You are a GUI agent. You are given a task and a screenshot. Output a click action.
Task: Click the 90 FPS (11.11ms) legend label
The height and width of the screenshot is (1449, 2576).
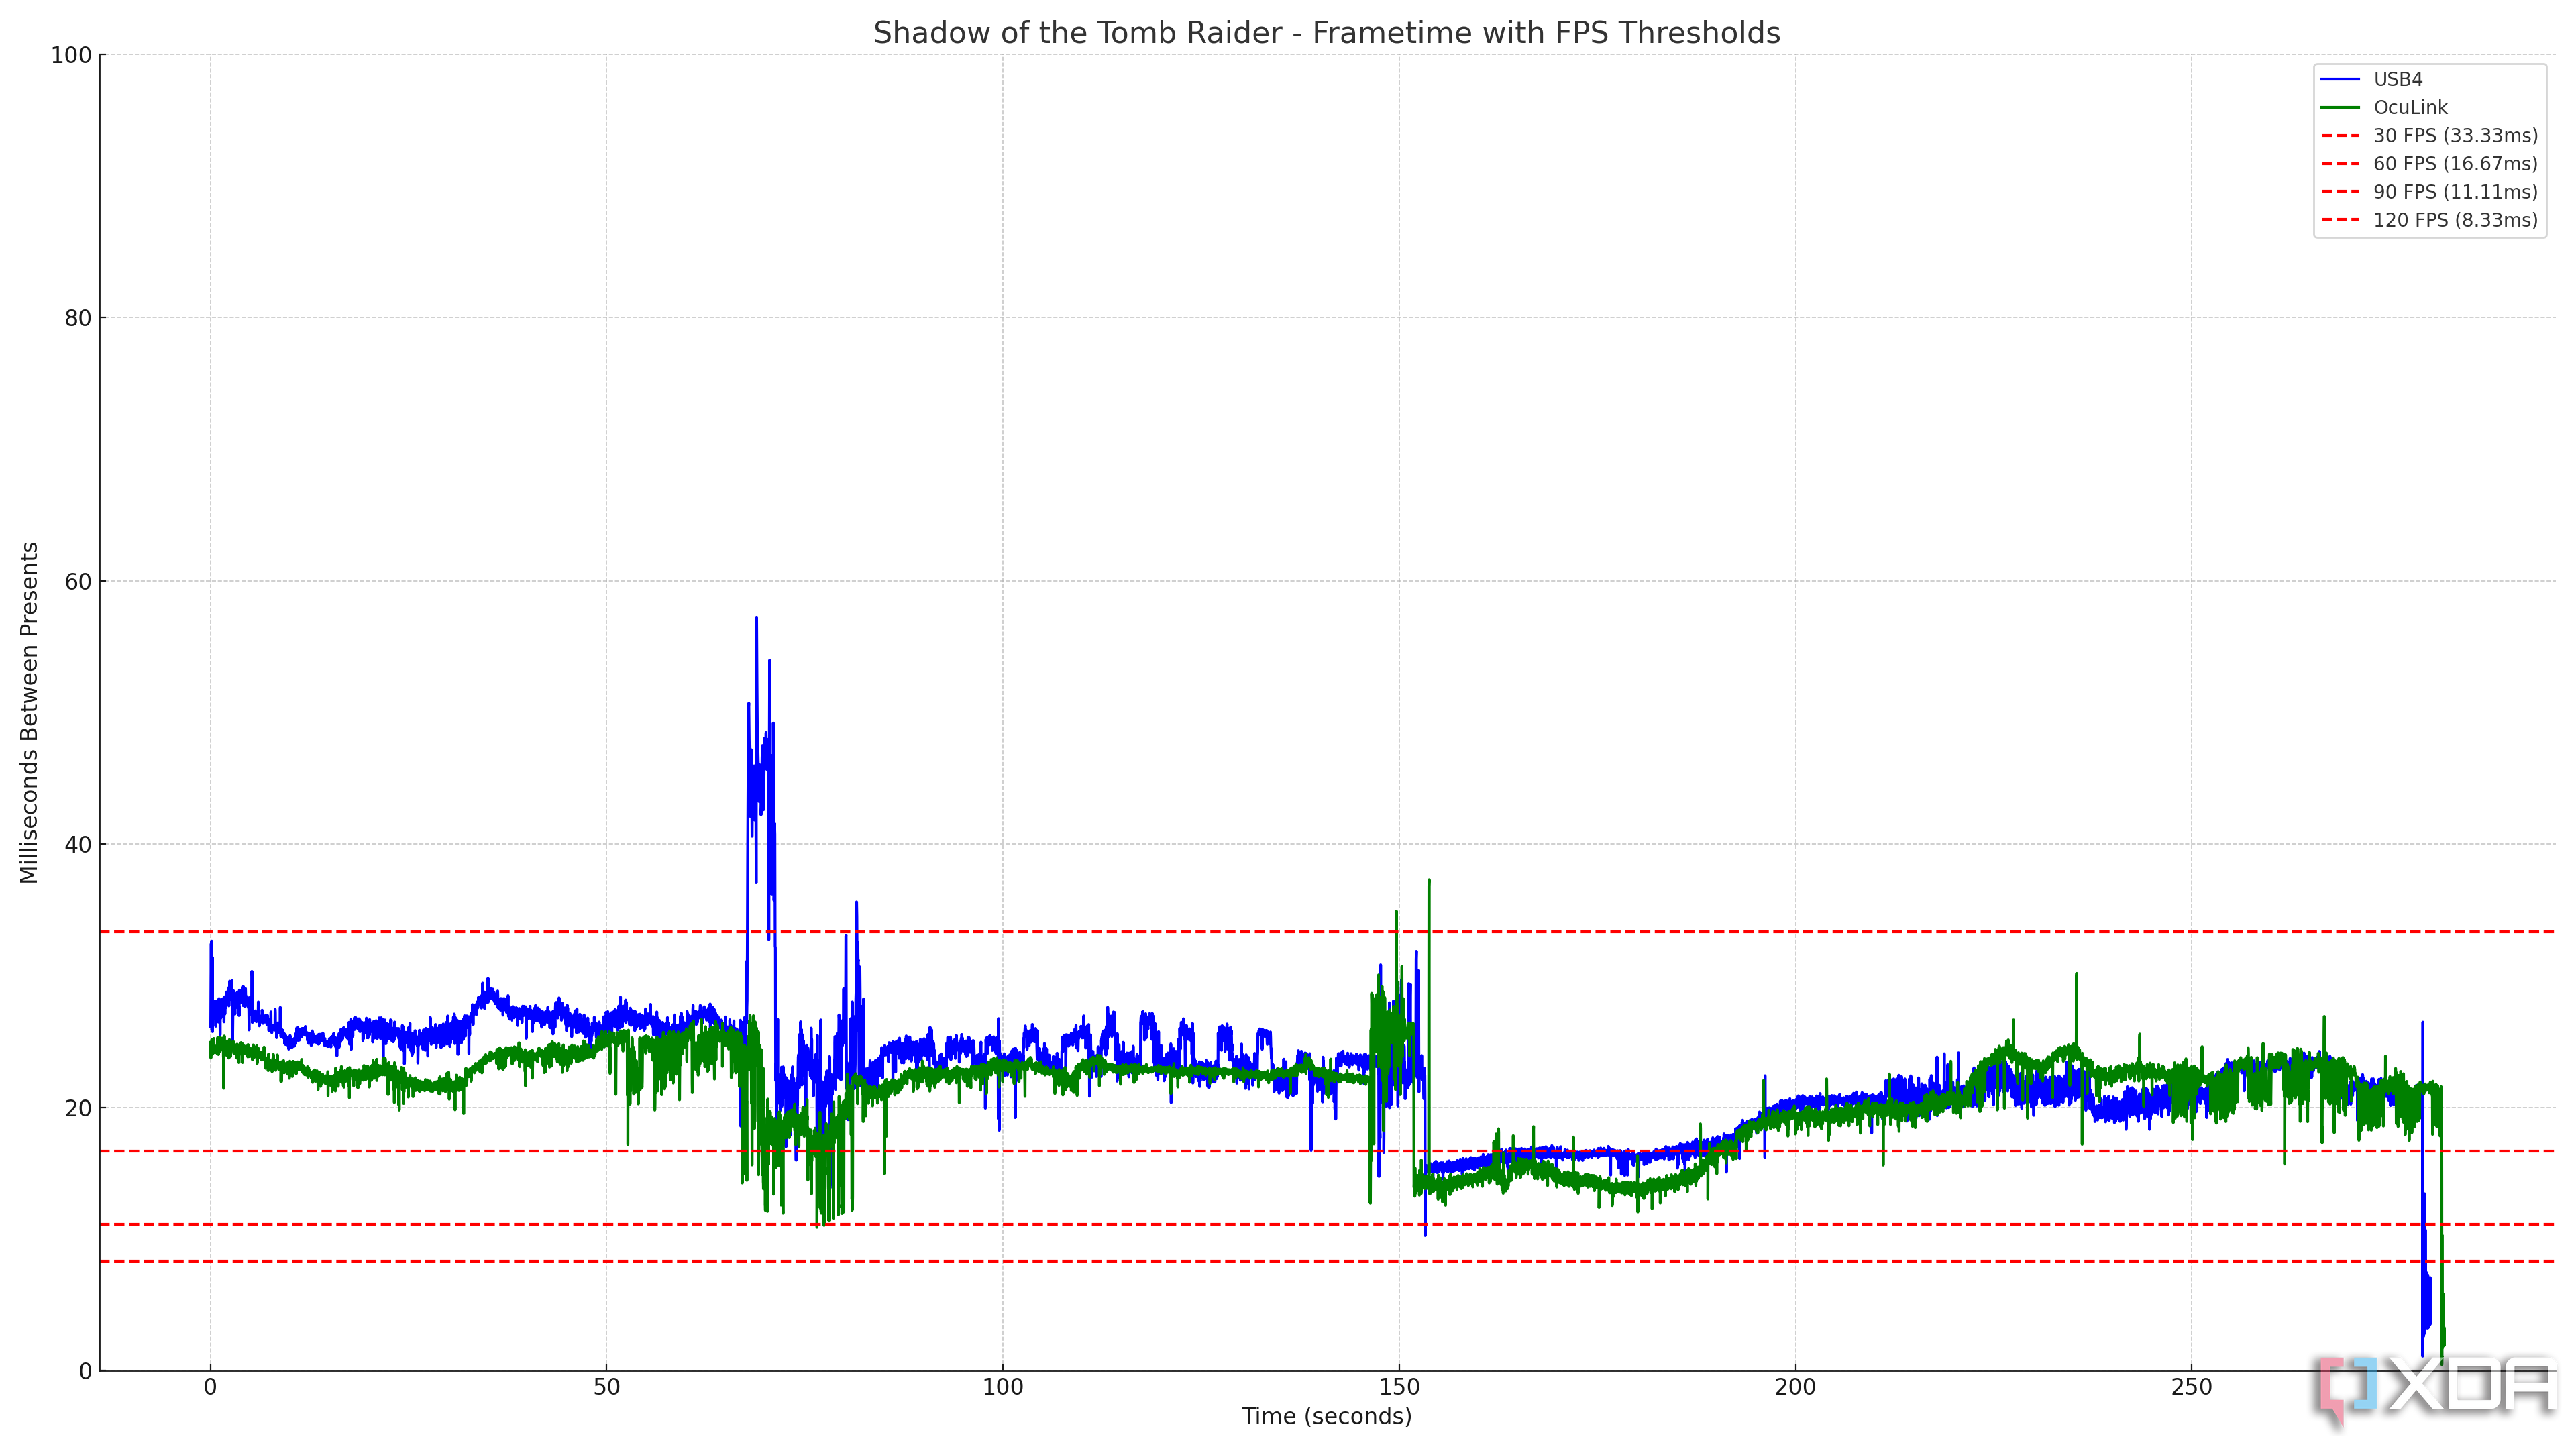[2455, 191]
